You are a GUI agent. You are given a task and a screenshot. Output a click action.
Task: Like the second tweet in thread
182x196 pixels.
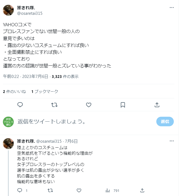pyautogui.click(x=79, y=190)
